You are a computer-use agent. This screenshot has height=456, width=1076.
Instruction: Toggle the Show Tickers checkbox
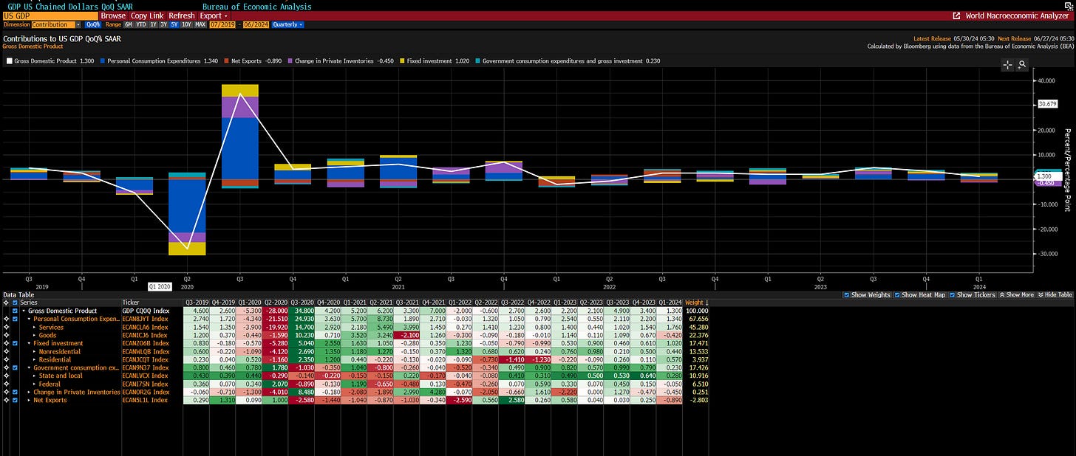pyautogui.click(x=951, y=294)
